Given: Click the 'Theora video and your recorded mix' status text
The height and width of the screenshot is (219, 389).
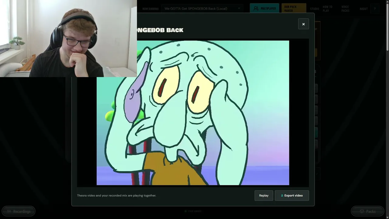Looking at the screenshot, I should tap(116, 196).
